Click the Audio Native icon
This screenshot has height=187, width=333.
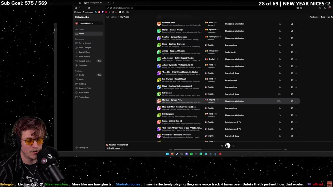pos(76,92)
